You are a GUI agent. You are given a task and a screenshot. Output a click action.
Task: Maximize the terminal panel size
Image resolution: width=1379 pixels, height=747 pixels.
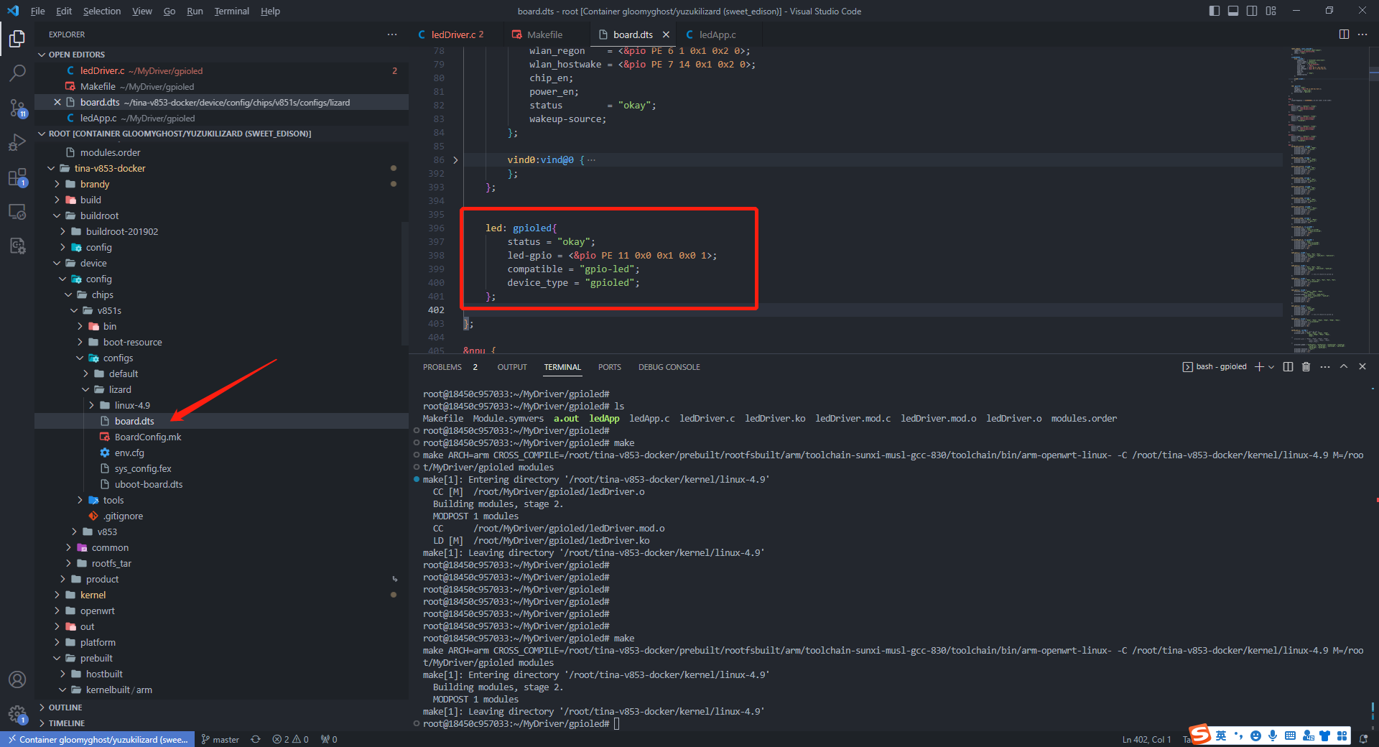tap(1344, 366)
